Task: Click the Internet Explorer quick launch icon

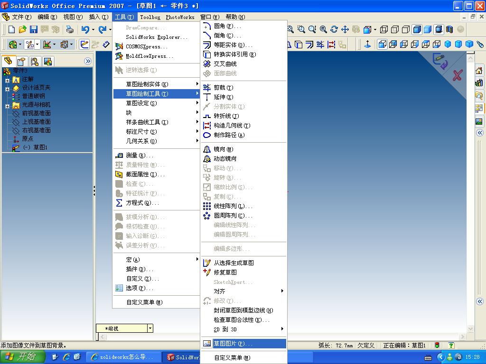Action: pos(66,357)
